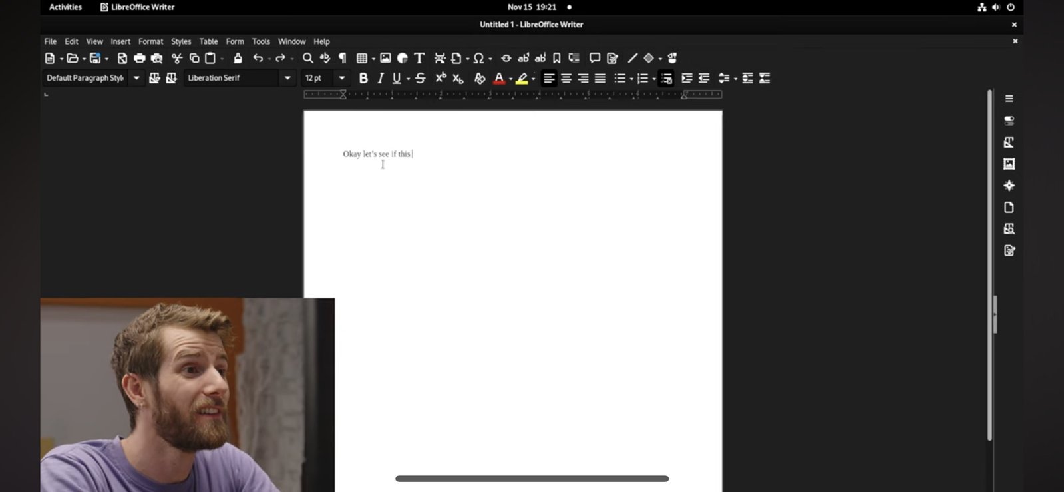Viewport: 1064px width, 492px height.
Task: Insert special character with the Omega icon
Action: tap(478, 59)
